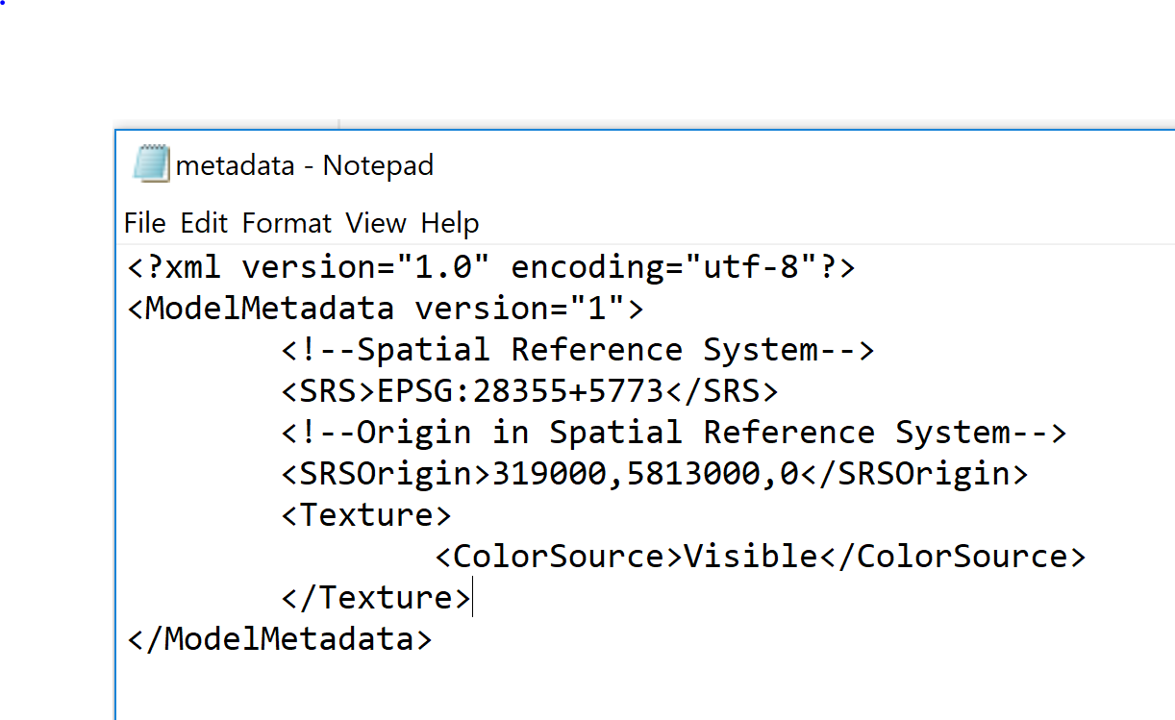Place cursor in ColorSource Visible value
Screen dimensions: 1175x720
point(751,557)
